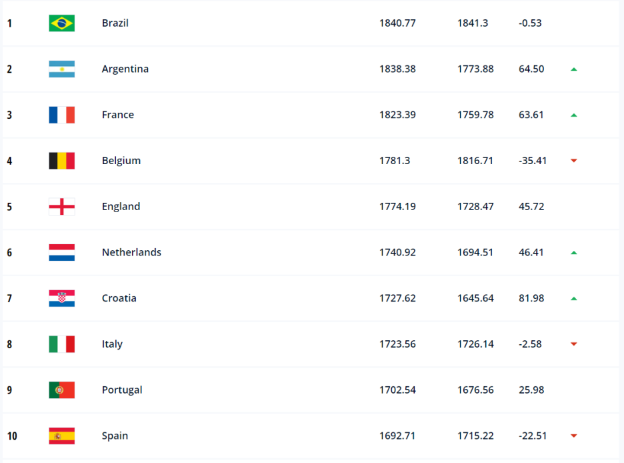Click the Netherlands team name
Screen dimensions: 624x463
pos(131,252)
